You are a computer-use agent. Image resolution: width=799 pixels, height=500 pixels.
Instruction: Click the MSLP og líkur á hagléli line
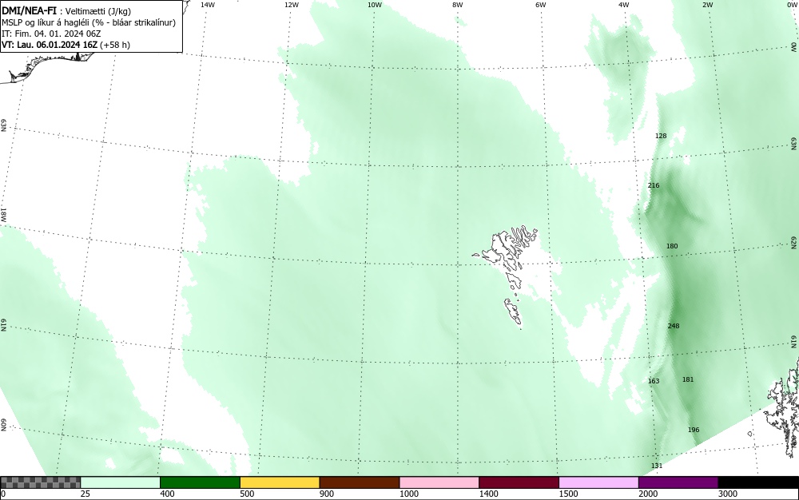(89, 22)
